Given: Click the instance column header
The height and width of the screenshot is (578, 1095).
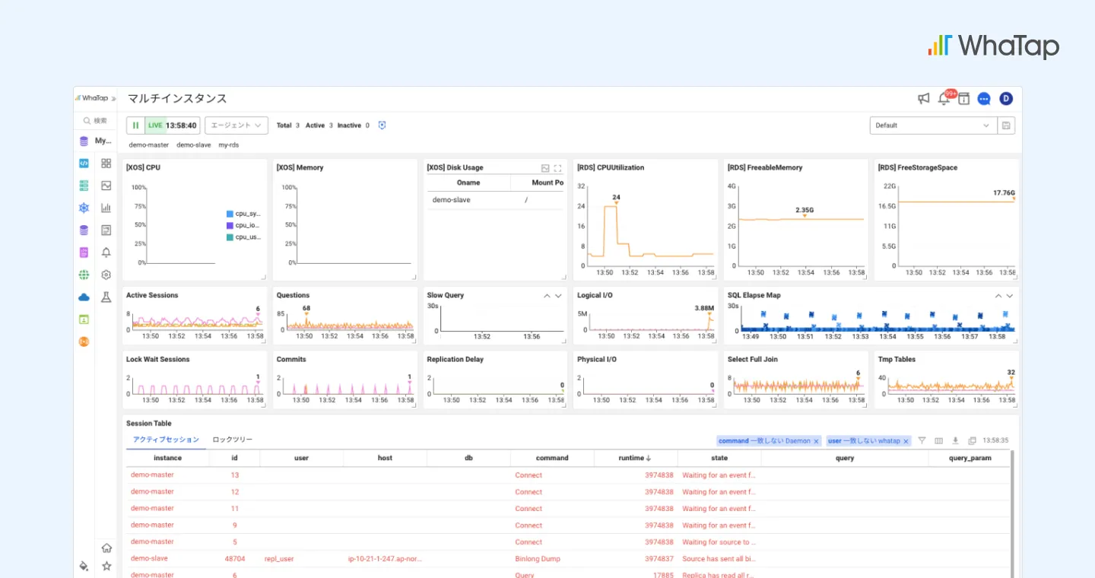Looking at the screenshot, I should (167, 459).
